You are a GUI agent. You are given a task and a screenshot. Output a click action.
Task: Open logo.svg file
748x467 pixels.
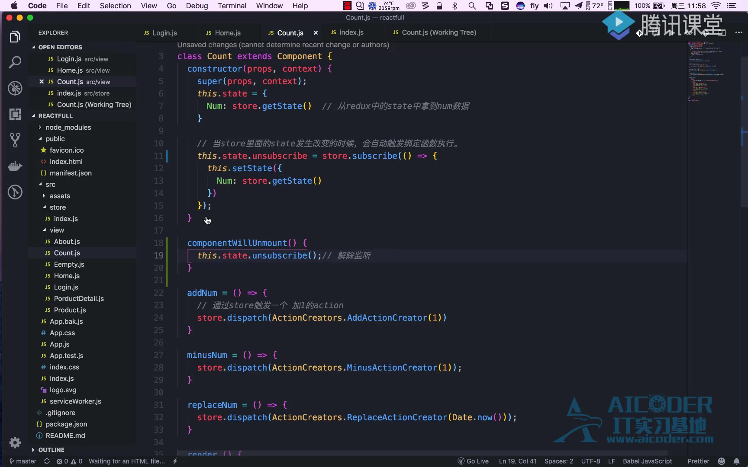coord(63,390)
